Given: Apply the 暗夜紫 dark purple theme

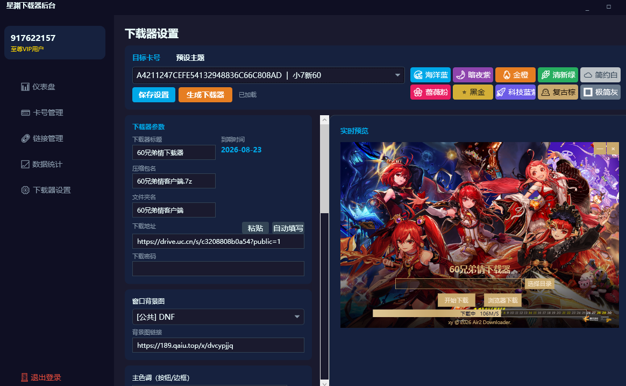Looking at the screenshot, I should [x=473, y=75].
